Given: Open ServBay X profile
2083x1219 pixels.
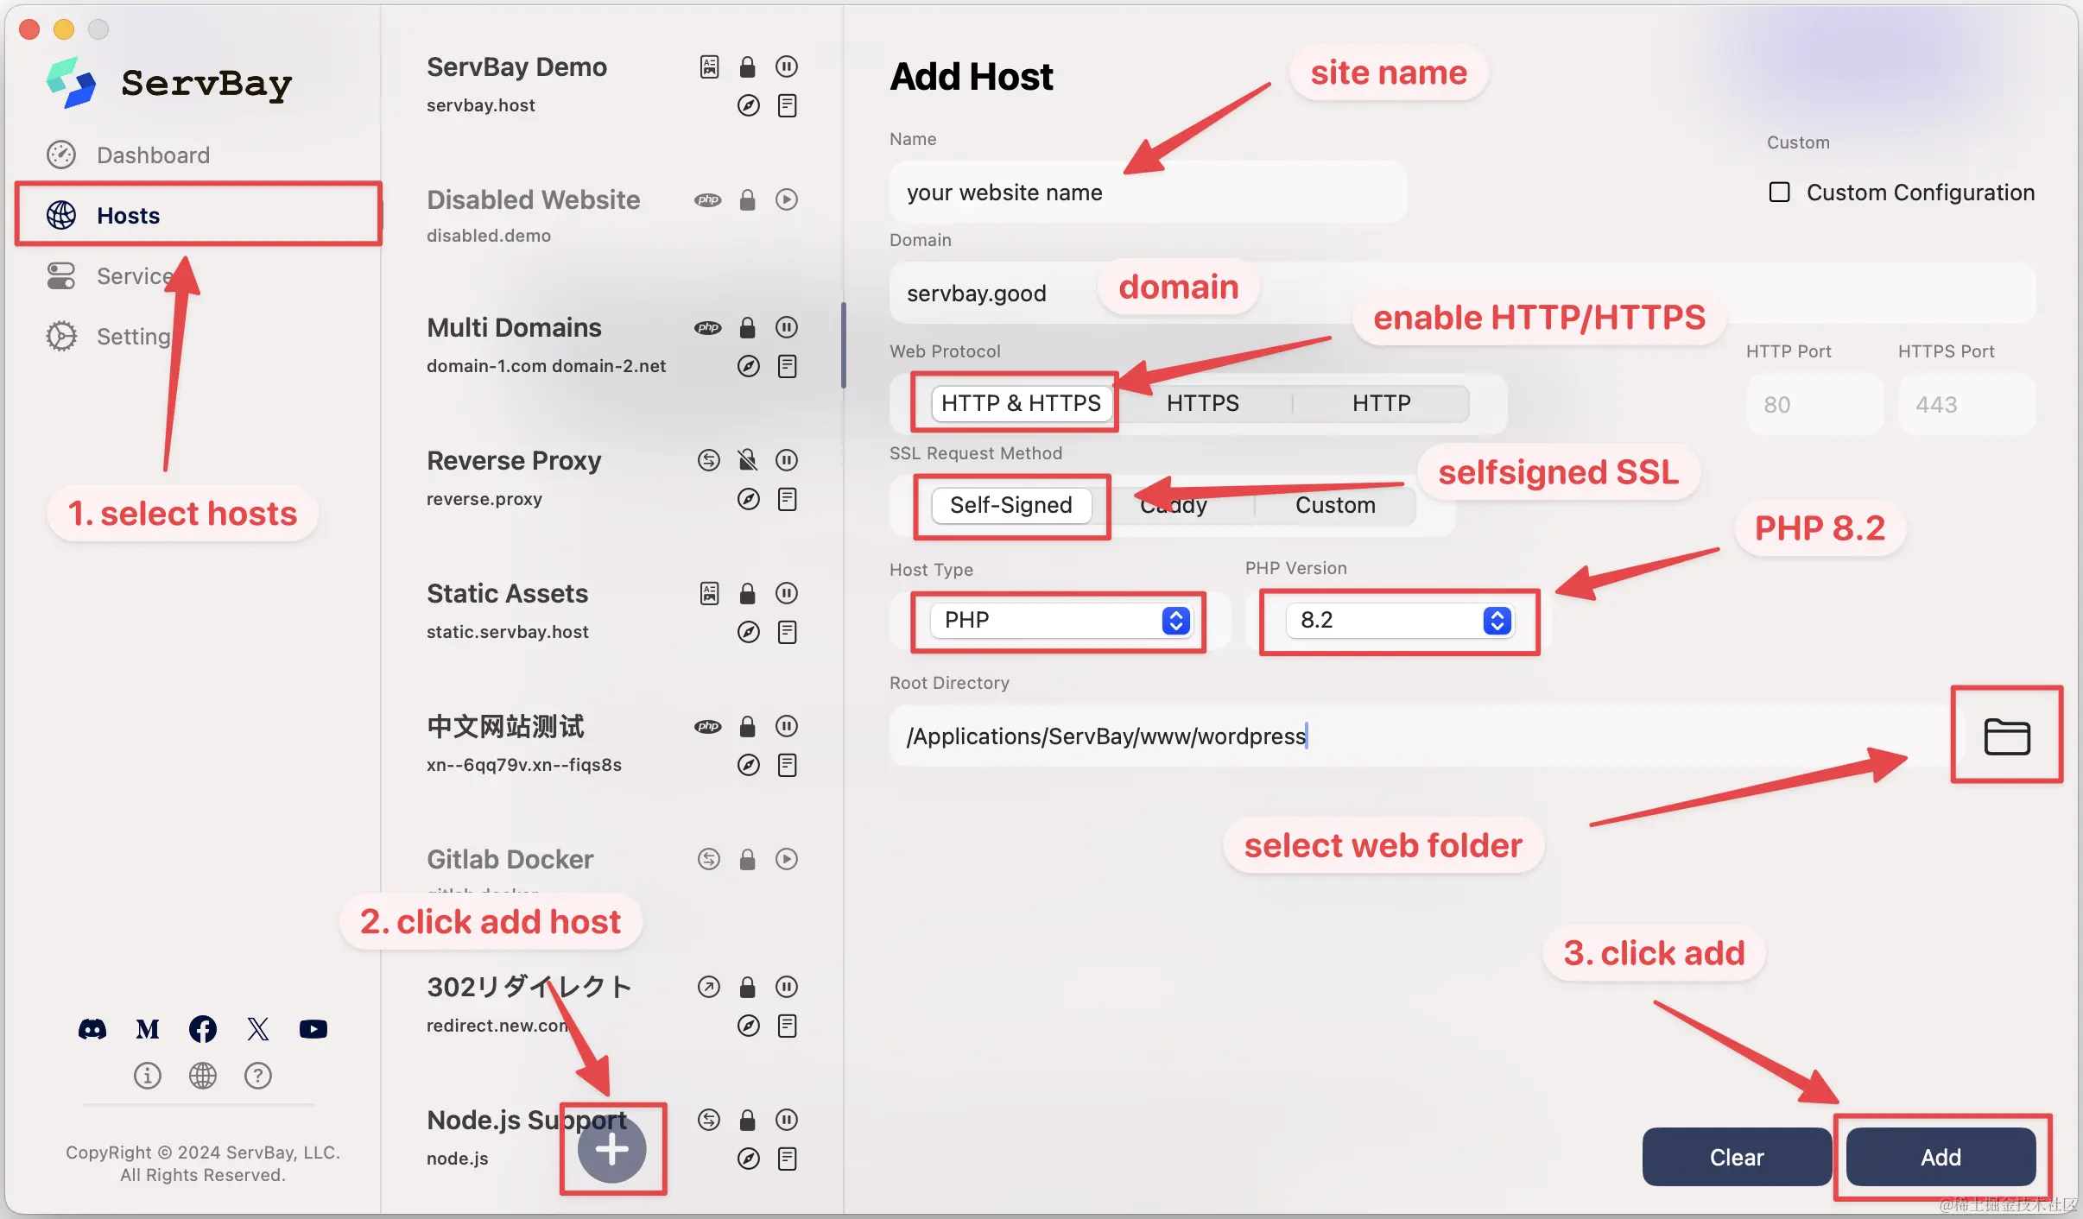Looking at the screenshot, I should coord(258,1028).
